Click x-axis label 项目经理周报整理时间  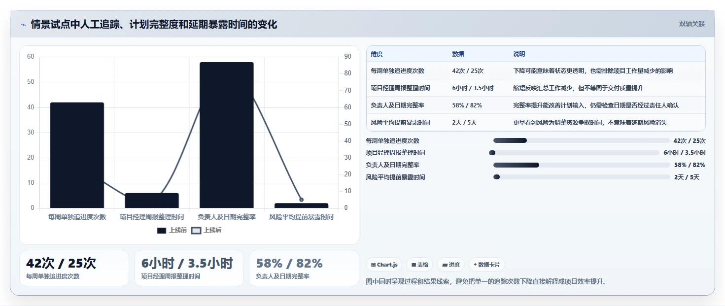click(x=152, y=217)
